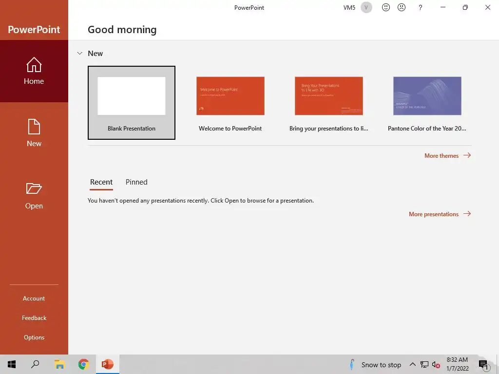
Task: Open the Help question mark
Action: pos(421,7)
